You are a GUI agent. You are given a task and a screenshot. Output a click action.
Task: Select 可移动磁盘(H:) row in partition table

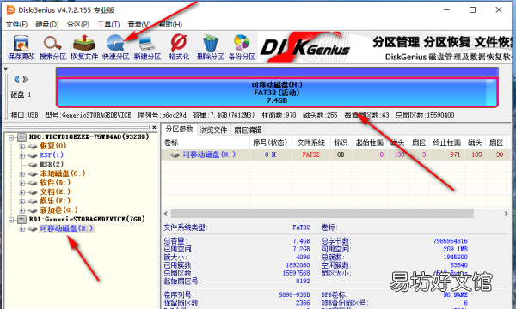click(x=336, y=154)
